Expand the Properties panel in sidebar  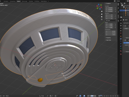(108, 38)
